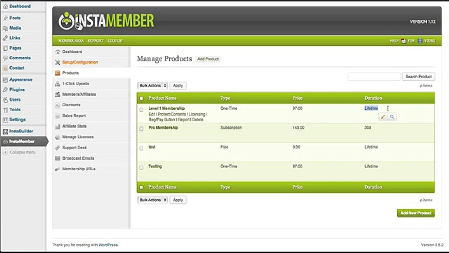
Task: Click the Appearance icon in WordPress sidebar
Action: click(5, 80)
